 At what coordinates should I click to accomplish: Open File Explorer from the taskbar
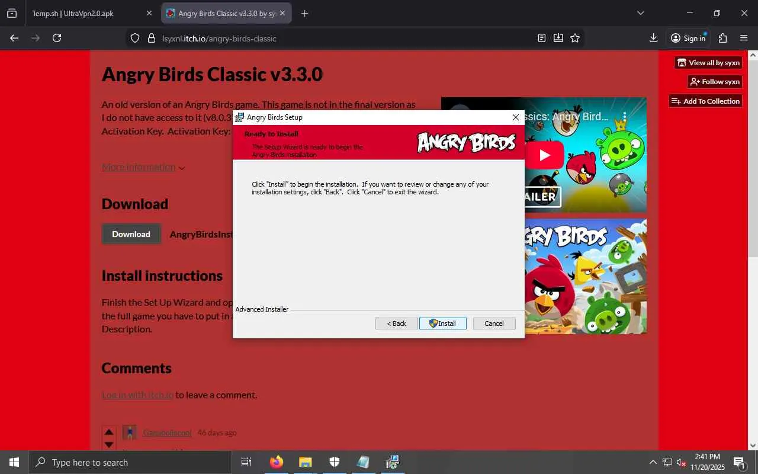tap(305, 462)
